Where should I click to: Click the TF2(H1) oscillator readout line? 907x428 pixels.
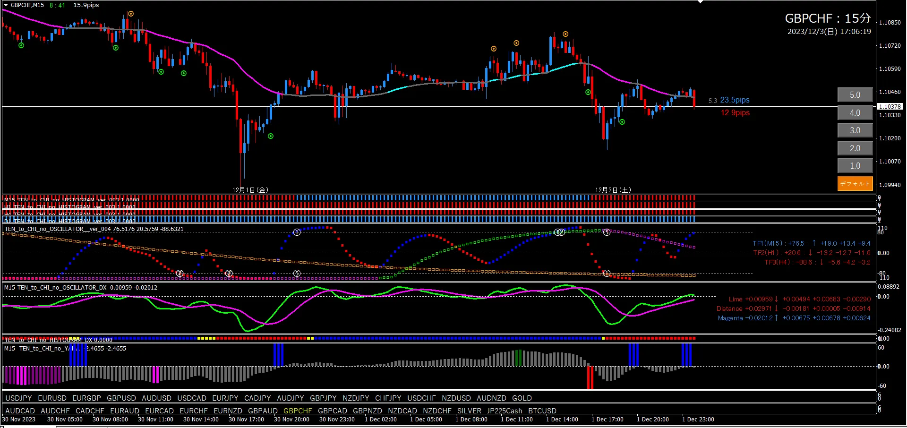tap(812, 253)
